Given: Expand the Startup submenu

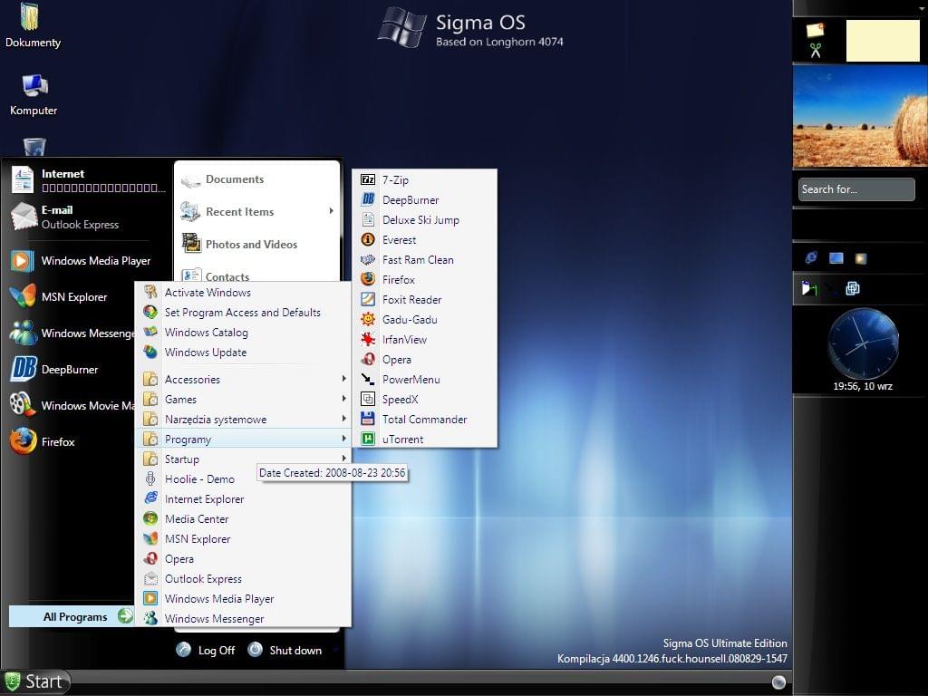Looking at the screenshot, I should [243, 459].
